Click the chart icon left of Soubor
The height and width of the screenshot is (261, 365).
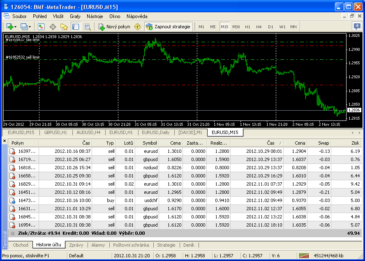point(7,16)
